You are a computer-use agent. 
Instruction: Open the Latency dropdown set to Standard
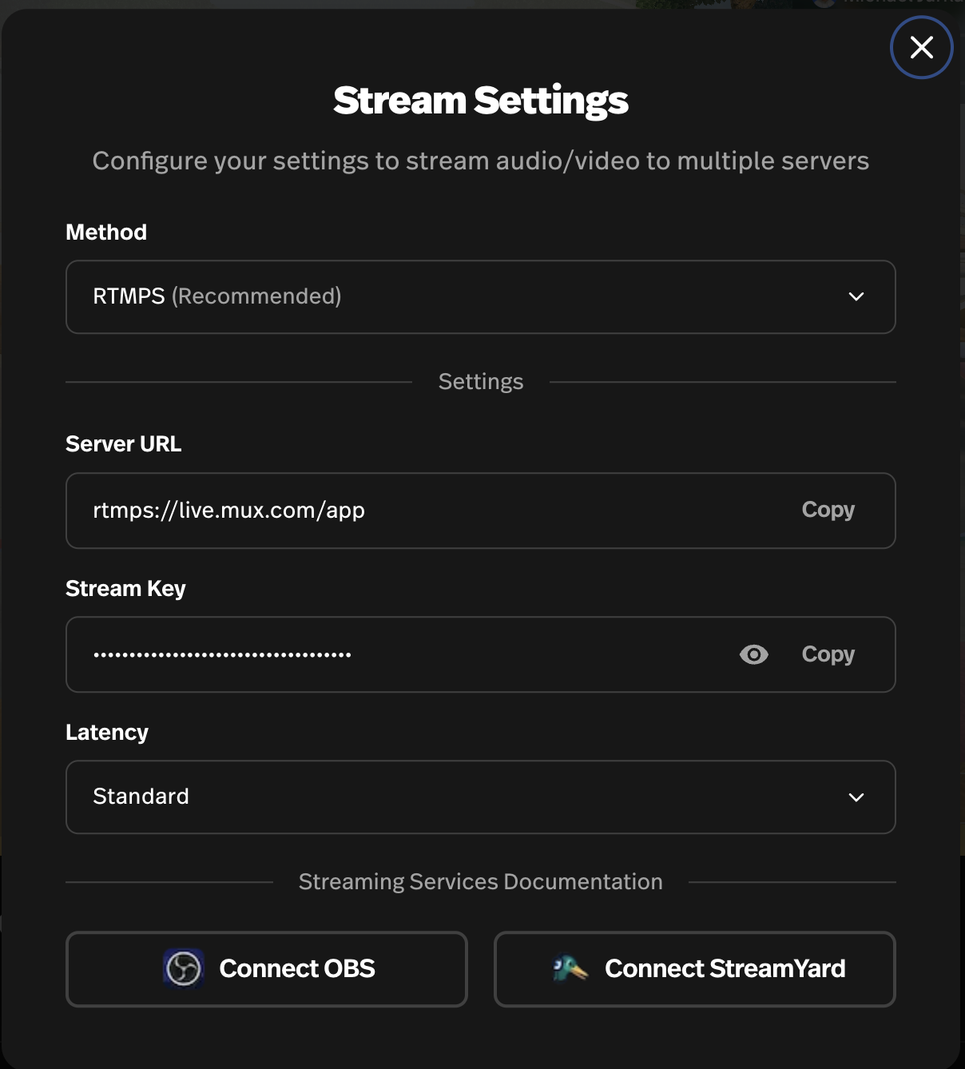coord(480,797)
